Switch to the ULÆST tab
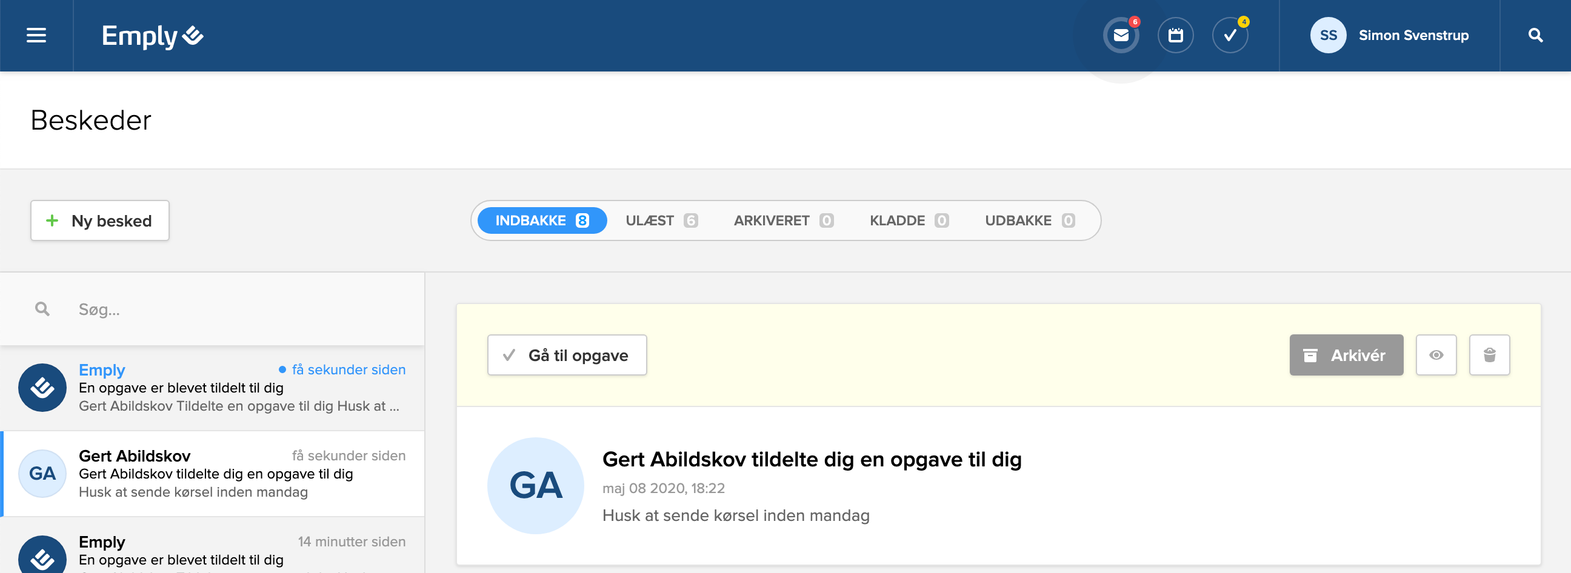The height and width of the screenshot is (573, 1571). coord(661,220)
